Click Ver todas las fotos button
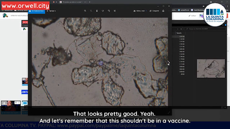Image resolution: width=230 pixels, height=129 pixels. coord(37,11)
